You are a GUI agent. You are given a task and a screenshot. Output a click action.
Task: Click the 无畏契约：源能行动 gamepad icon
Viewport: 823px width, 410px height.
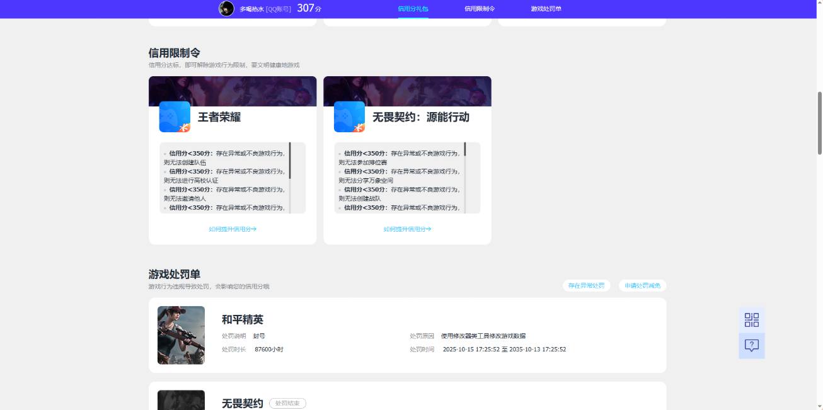[349, 117]
